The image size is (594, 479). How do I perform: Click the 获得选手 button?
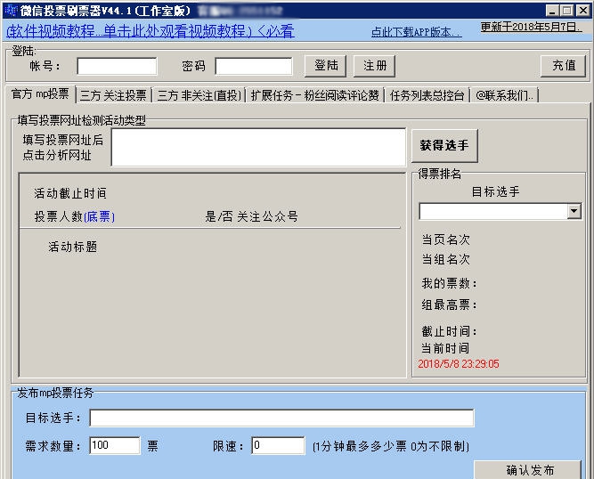pos(444,145)
